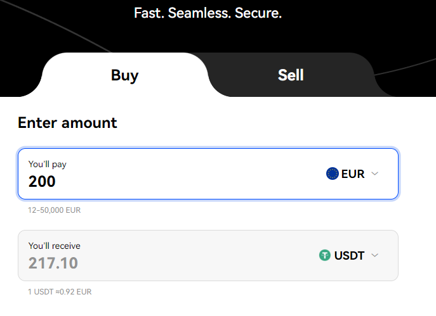
Task: Click the You'll receive label
Action: (54, 246)
